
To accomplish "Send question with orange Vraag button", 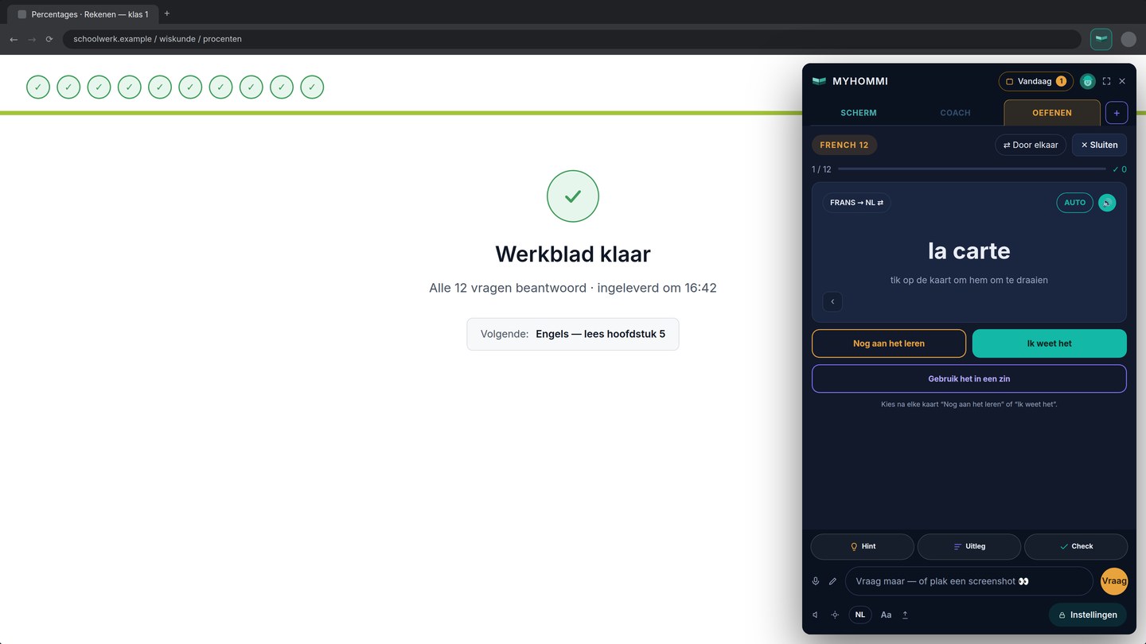I will click(x=1114, y=581).
